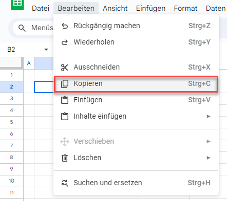Select row 11 header

click(x=11, y=193)
